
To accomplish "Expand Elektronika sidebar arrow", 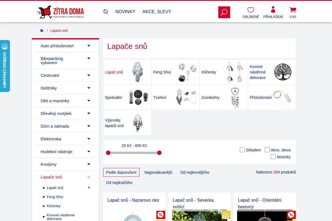I will point(89,139).
